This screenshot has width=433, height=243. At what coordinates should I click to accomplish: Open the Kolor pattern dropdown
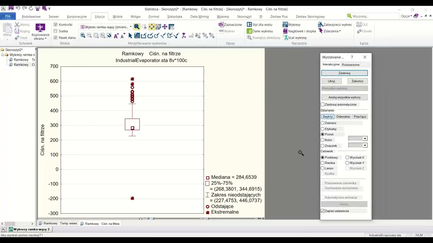(365, 139)
